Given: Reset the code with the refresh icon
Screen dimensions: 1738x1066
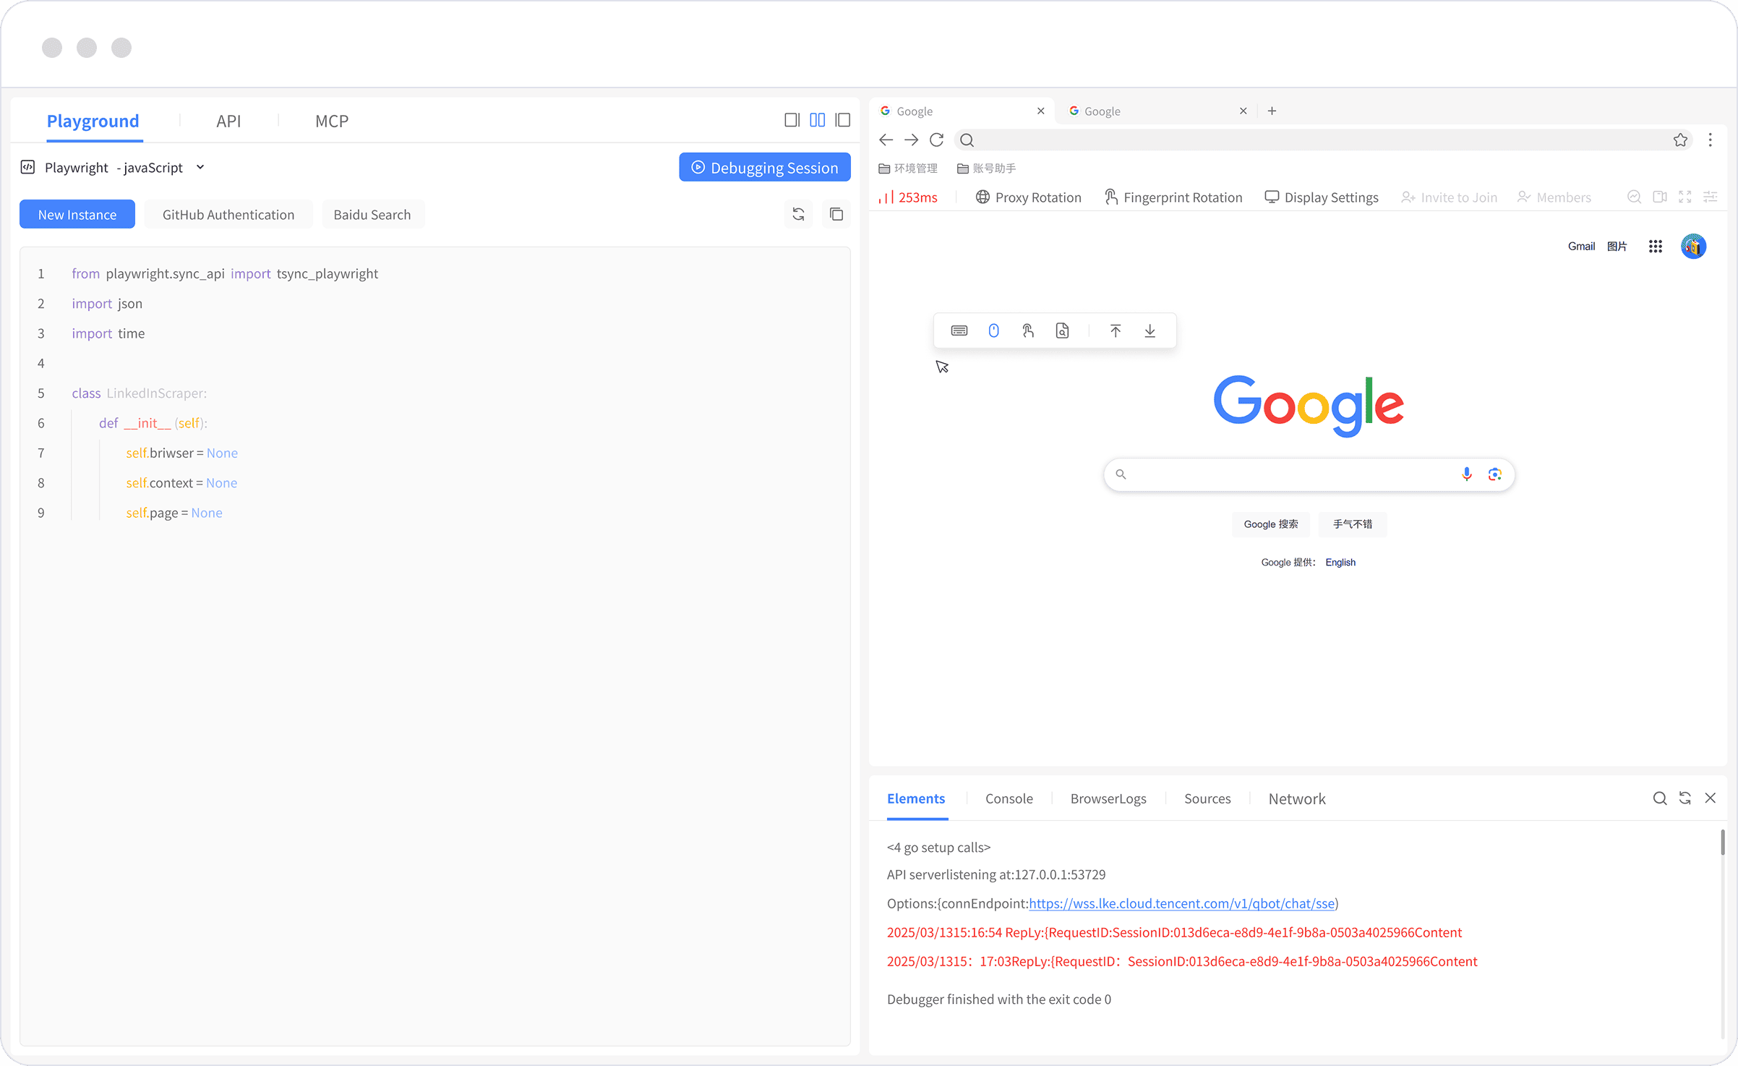Looking at the screenshot, I should pos(798,214).
